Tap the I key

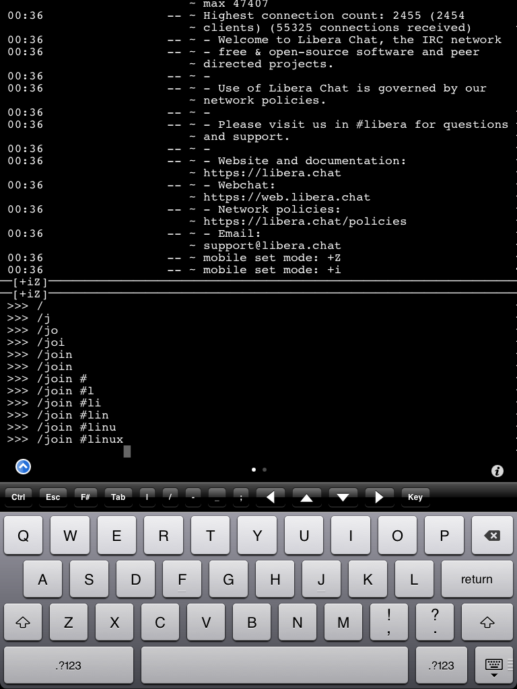pos(351,535)
